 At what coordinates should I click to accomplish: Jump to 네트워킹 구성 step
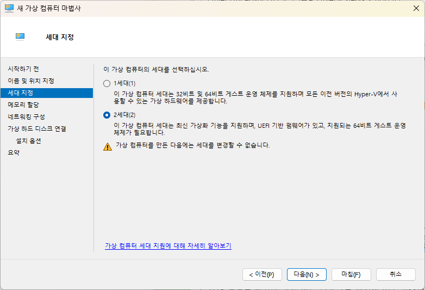click(x=26, y=116)
